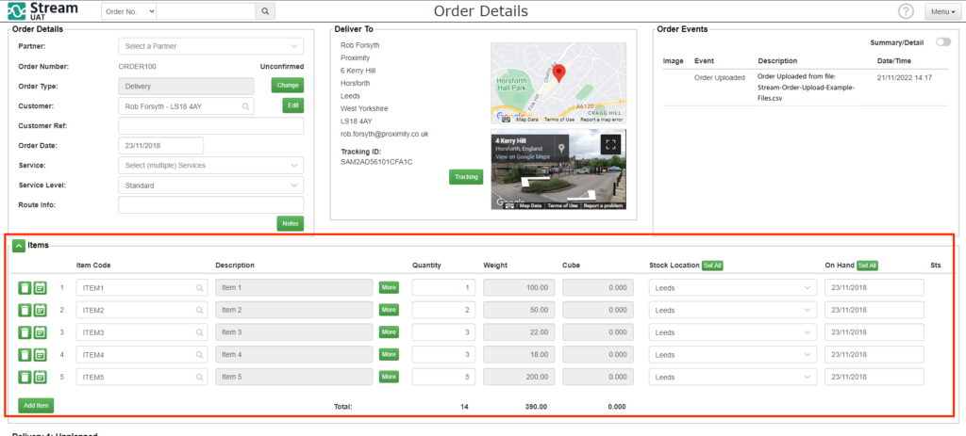
Task: Click the Tracking ID SAM2AD56101CFA1C text
Action: [376, 162]
